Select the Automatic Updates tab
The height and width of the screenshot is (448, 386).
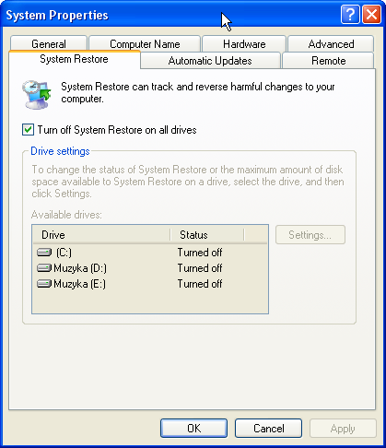pos(210,61)
